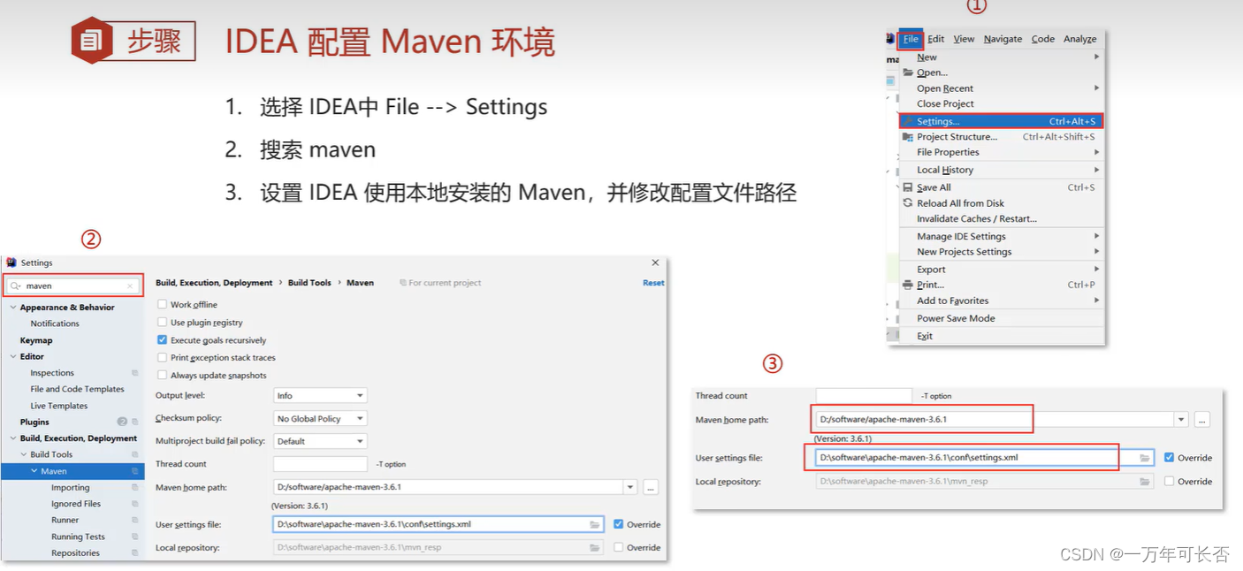Check Use plugin registry
Image resolution: width=1243 pixels, height=571 pixels.
[162, 323]
